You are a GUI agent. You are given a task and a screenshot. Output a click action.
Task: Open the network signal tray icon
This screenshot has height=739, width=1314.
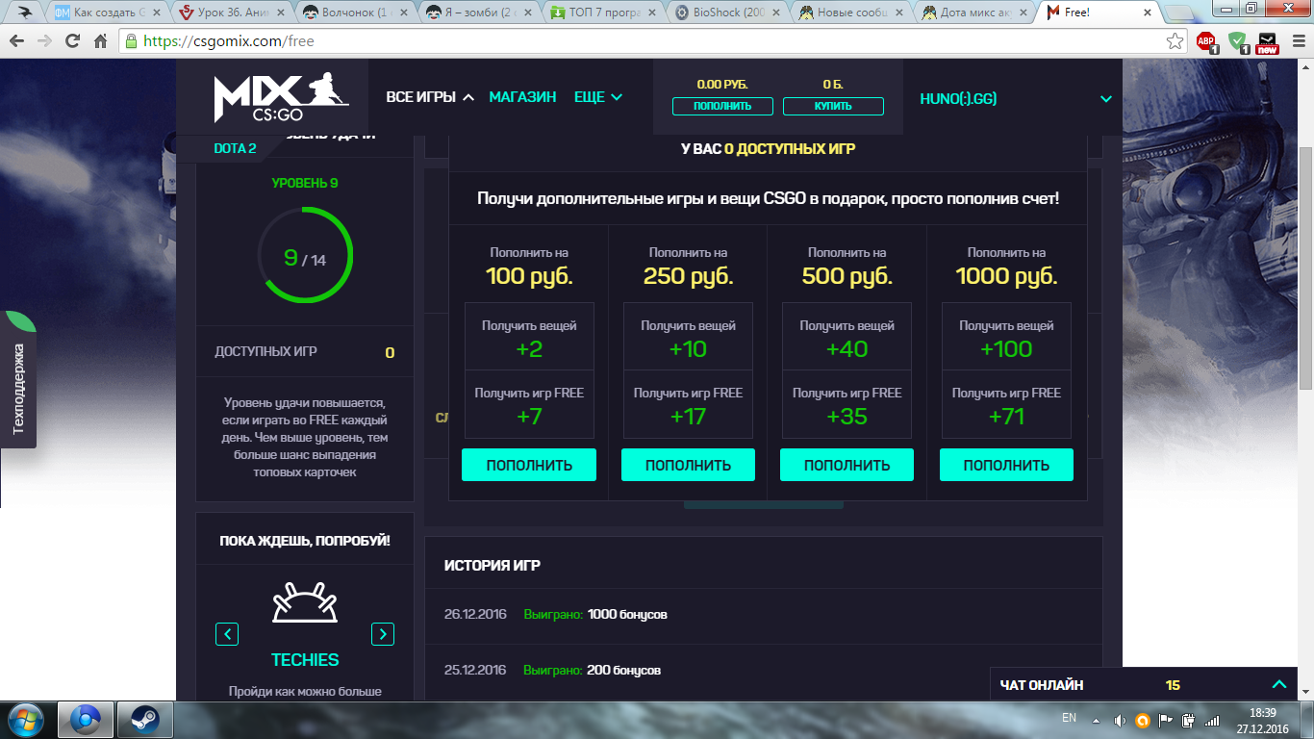pyautogui.click(x=1212, y=720)
